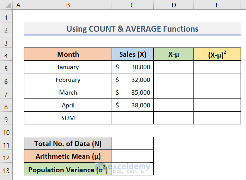
Task: Click the (X-μ)² header cell
Action: point(217,54)
